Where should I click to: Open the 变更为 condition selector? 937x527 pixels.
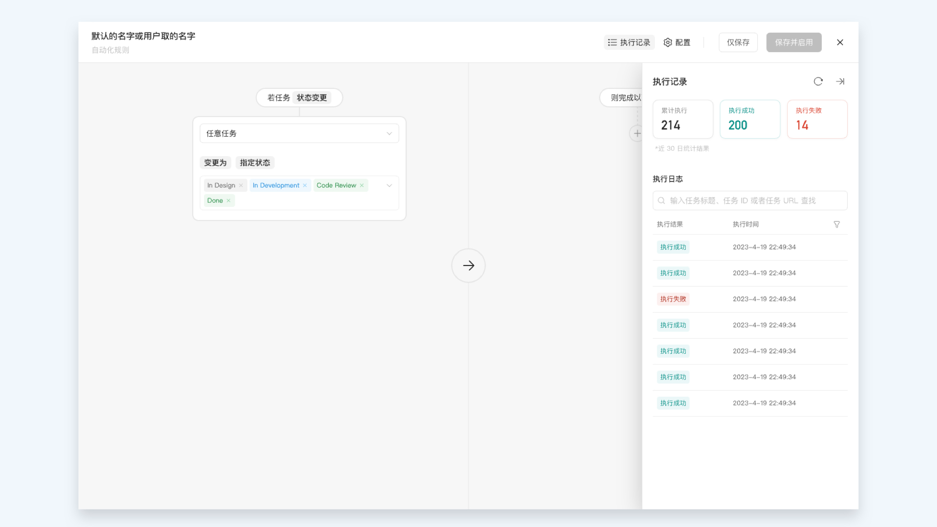[215, 162]
